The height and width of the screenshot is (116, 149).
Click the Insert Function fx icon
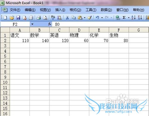point(49,24)
